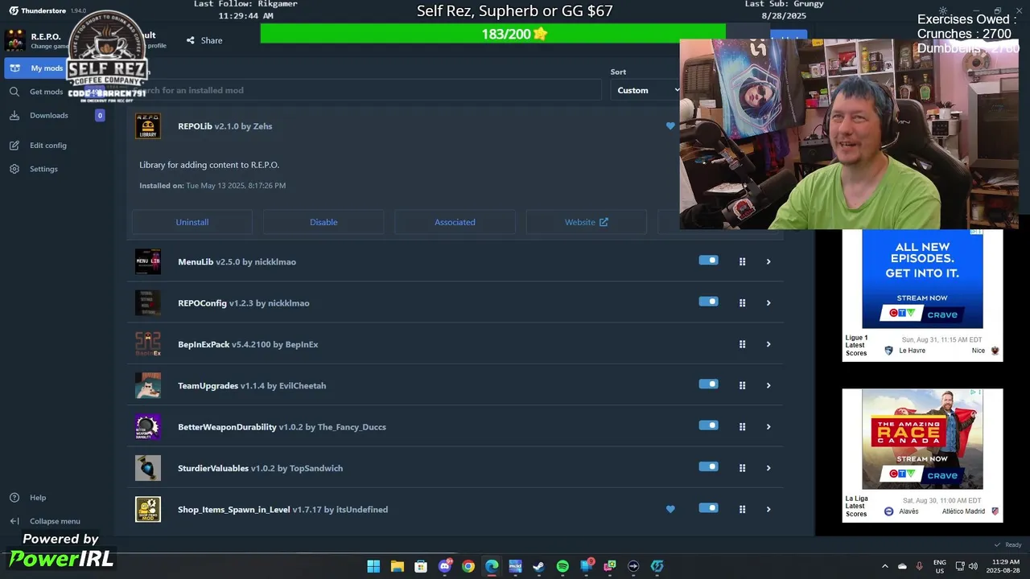The width and height of the screenshot is (1030, 579).
Task: Open the REPOLib Website link
Action: click(x=587, y=222)
